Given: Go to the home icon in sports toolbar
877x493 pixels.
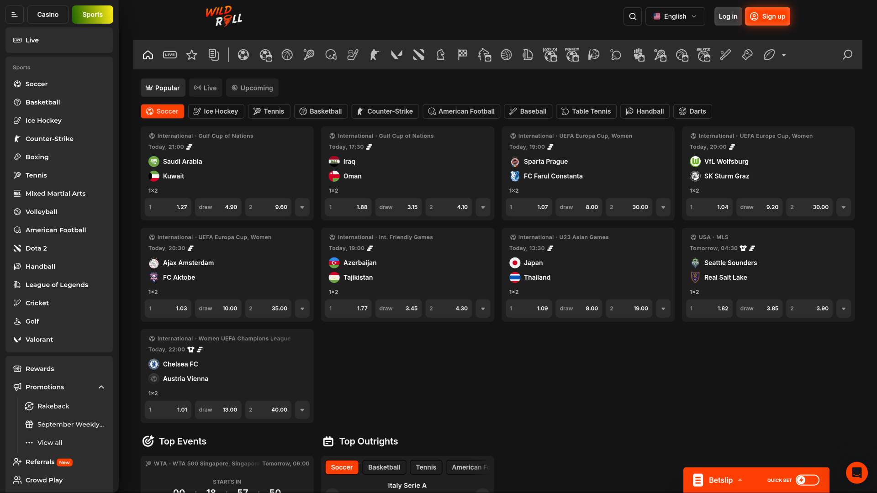Looking at the screenshot, I should [148, 55].
